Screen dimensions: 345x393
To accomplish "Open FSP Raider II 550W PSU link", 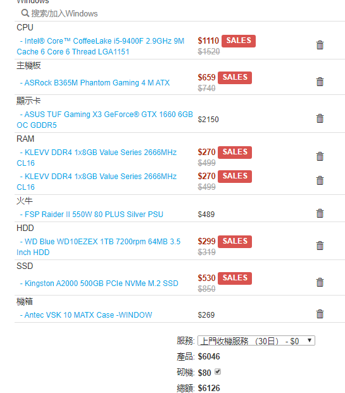I will pyautogui.click(x=92, y=215).
